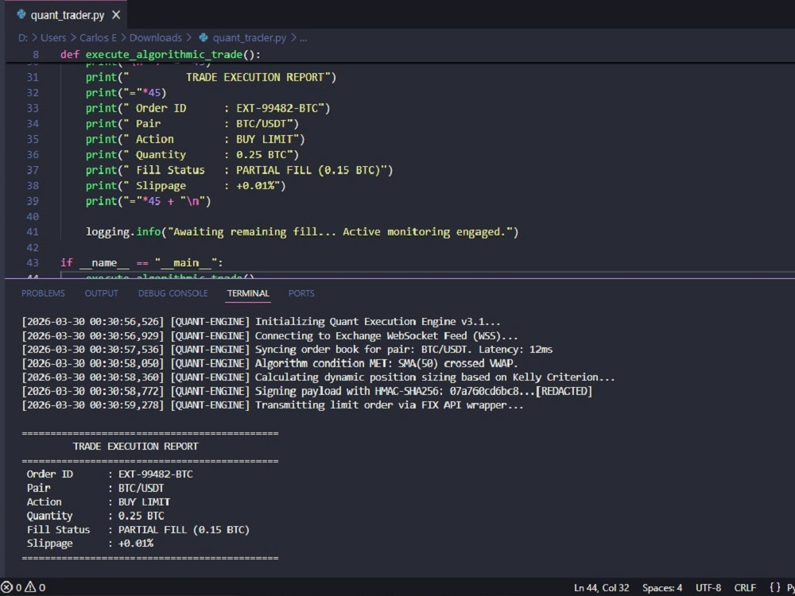
Task: Switch to the OUTPUT panel tab
Action: click(x=102, y=293)
